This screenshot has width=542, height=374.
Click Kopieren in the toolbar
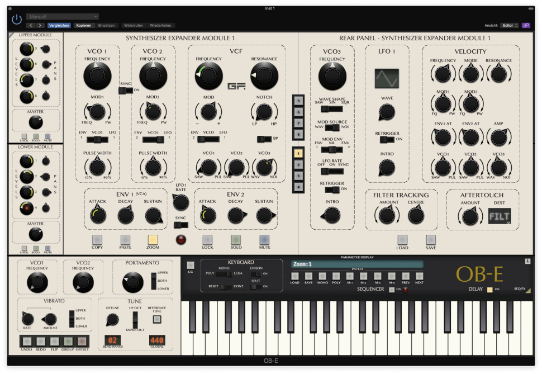coord(84,25)
